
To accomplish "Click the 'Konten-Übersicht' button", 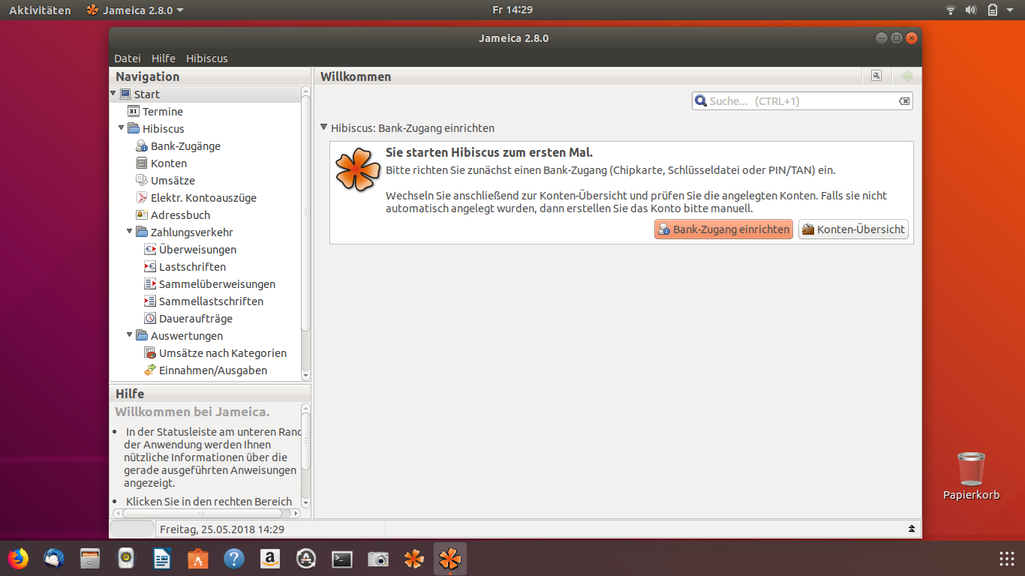I will point(853,229).
